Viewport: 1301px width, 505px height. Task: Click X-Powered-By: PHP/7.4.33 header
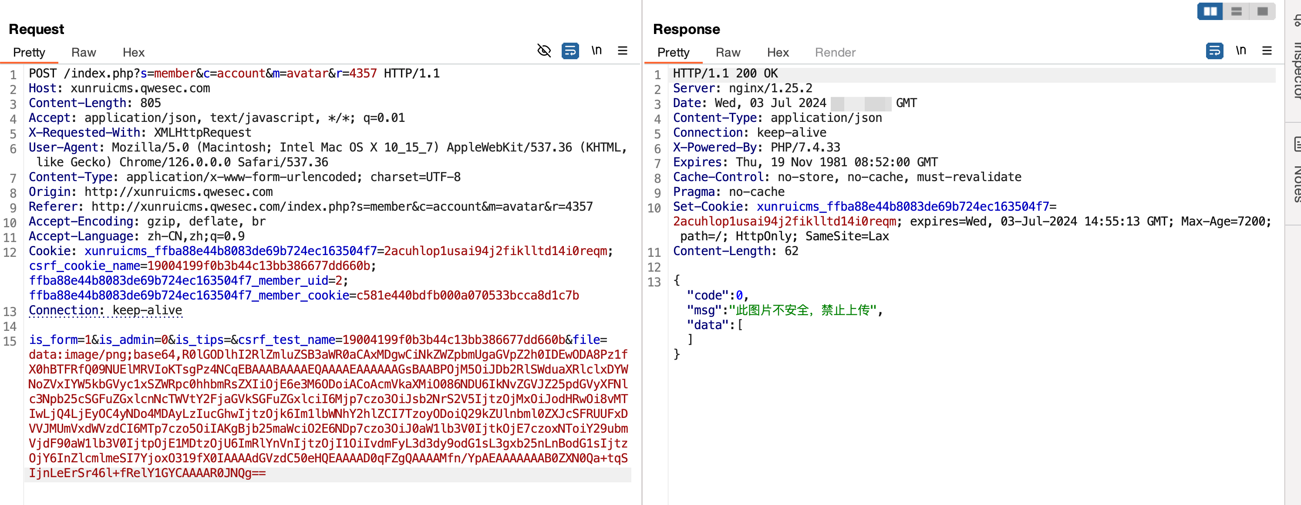point(757,148)
